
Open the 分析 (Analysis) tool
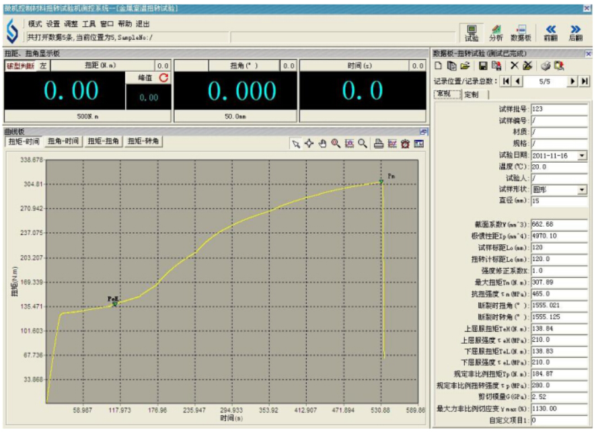click(496, 33)
